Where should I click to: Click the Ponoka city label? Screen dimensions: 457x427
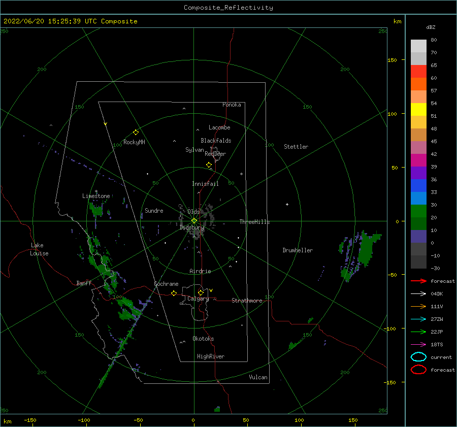(232, 105)
